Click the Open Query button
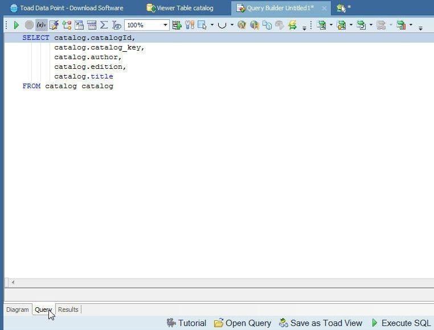 click(x=243, y=323)
